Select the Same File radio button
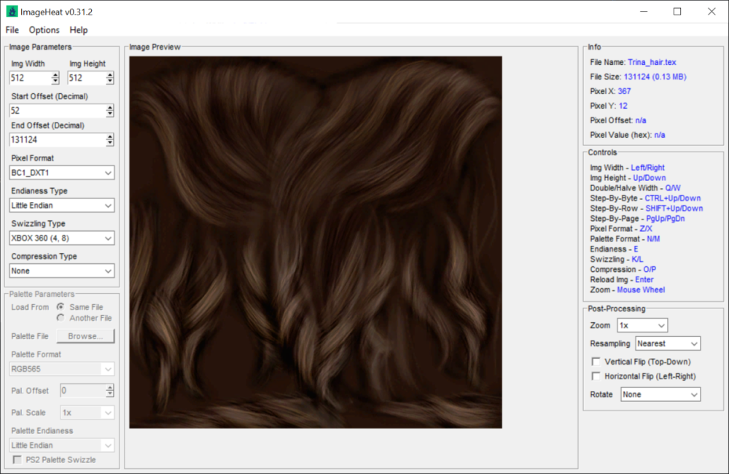 (x=61, y=306)
